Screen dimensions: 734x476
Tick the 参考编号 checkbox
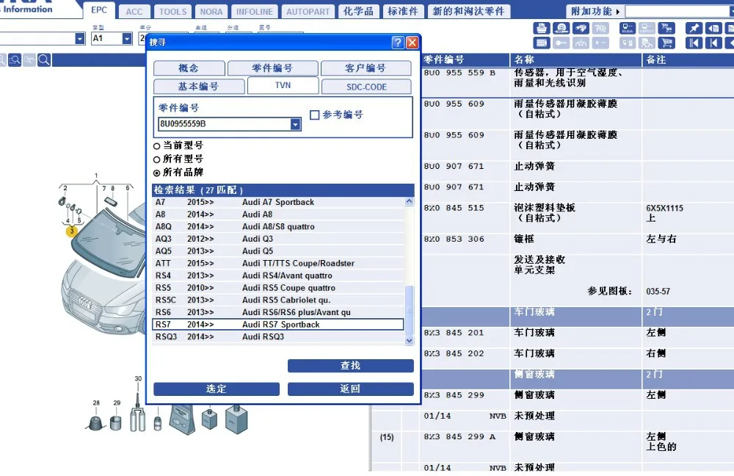[315, 115]
